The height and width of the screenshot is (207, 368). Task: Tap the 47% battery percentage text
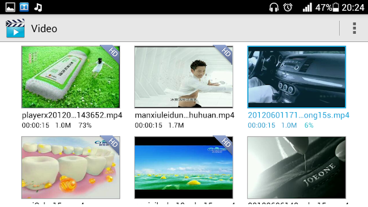[x=323, y=8]
